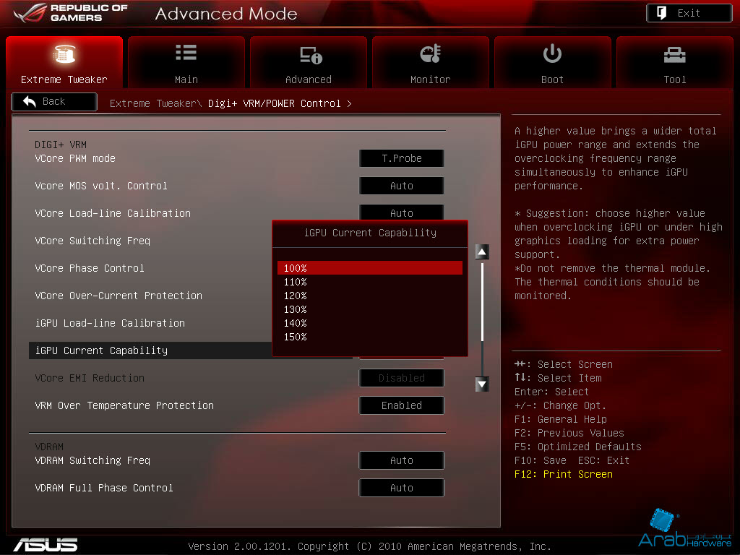Click the Back arrow icon
Image resolution: width=740 pixels, height=555 pixels.
[x=30, y=102]
